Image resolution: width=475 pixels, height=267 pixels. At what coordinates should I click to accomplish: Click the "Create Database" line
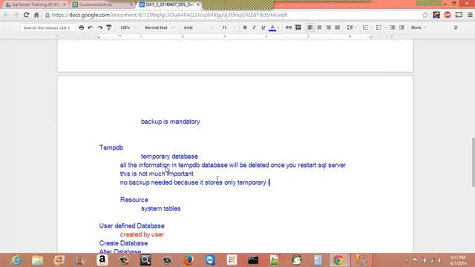pyautogui.click(x=124, y=243)
